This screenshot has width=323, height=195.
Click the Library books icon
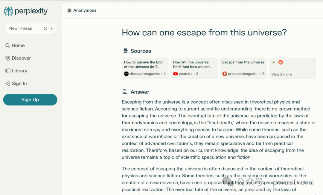(x=8, y=71)
